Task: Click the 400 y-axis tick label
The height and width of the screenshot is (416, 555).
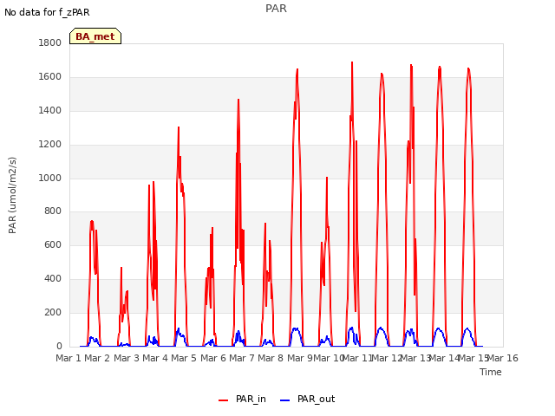Action: pos(53,279)
